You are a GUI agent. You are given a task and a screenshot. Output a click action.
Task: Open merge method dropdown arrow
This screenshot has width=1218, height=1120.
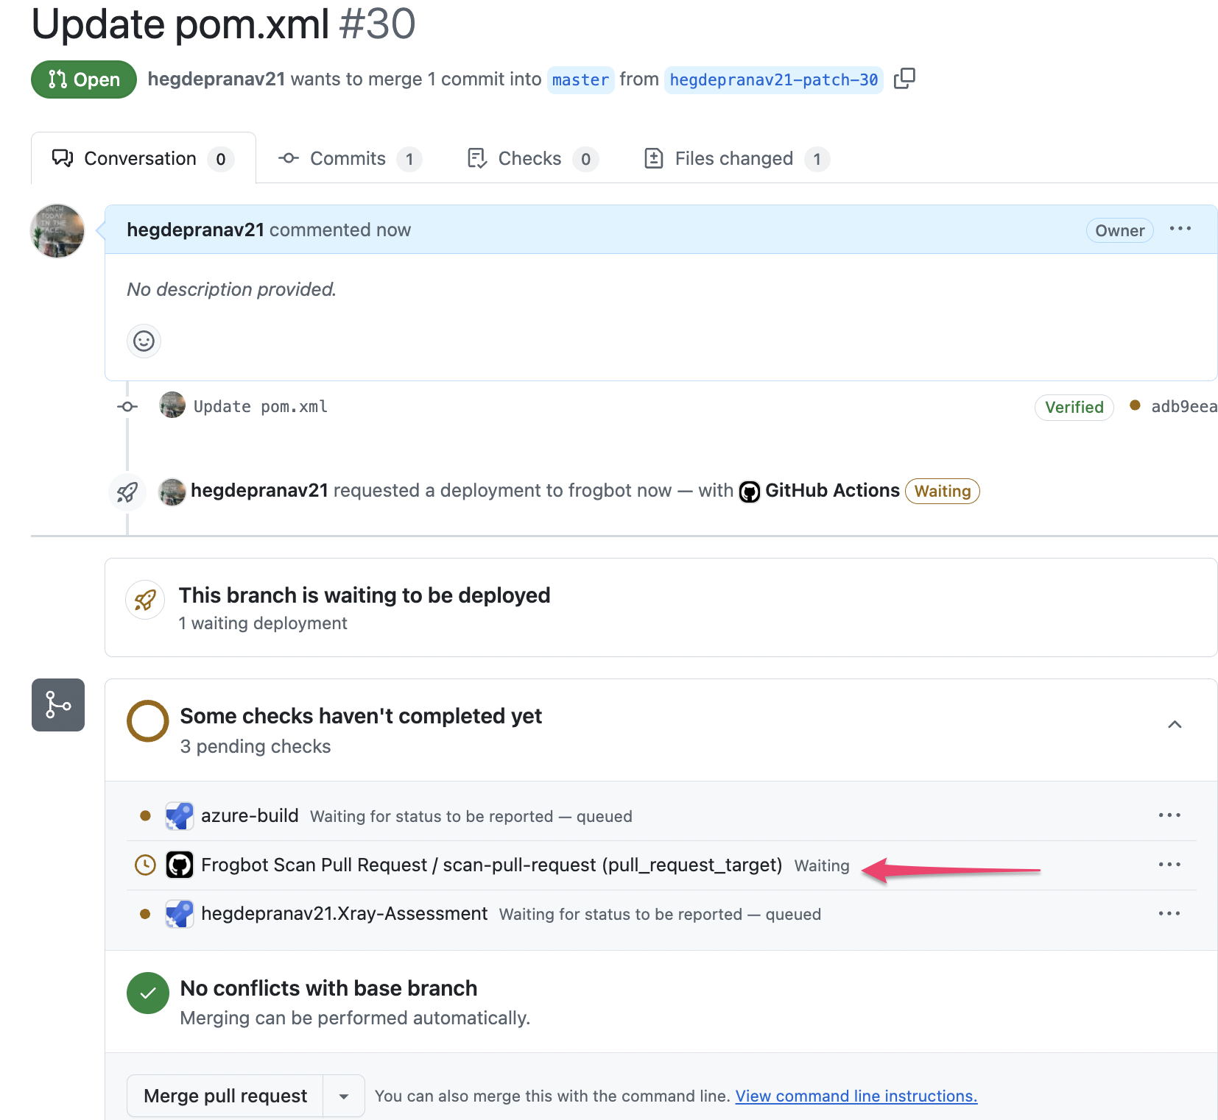pos(343,1096)
